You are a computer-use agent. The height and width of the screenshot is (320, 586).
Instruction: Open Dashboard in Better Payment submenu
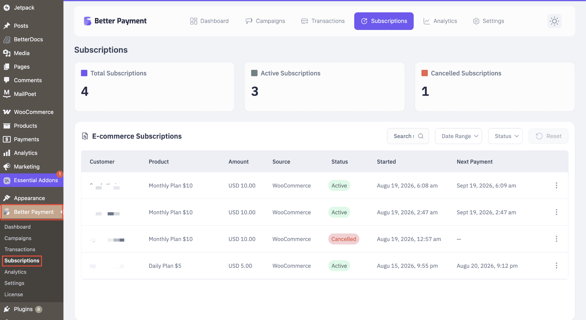[17, 227]
